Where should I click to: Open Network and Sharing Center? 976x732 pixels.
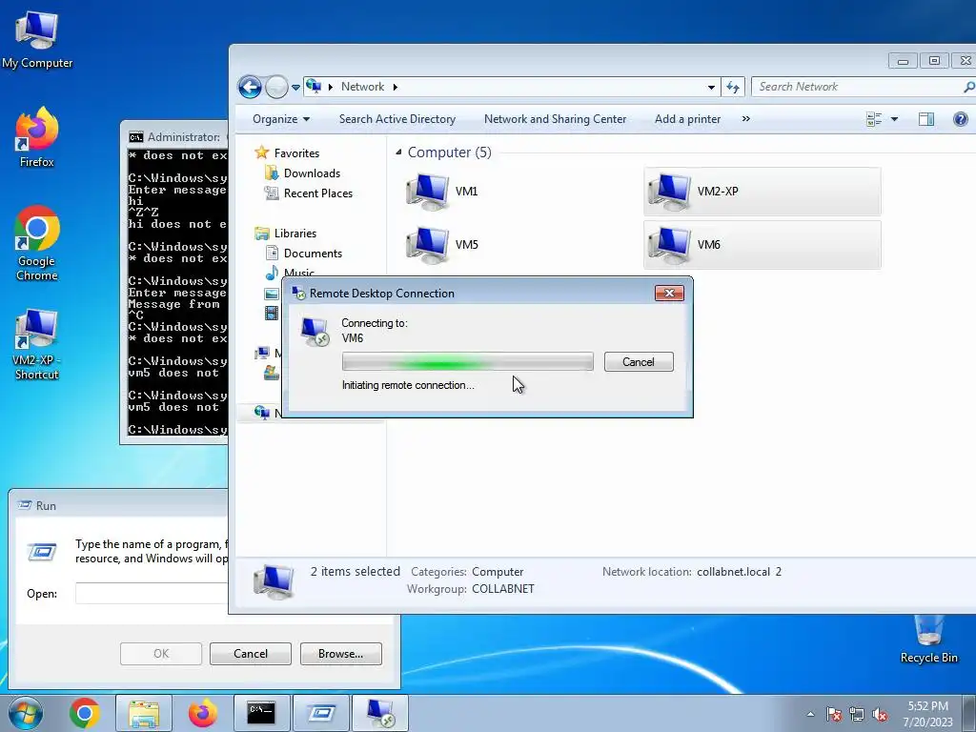pyautogui.click(x=556, y=119)
